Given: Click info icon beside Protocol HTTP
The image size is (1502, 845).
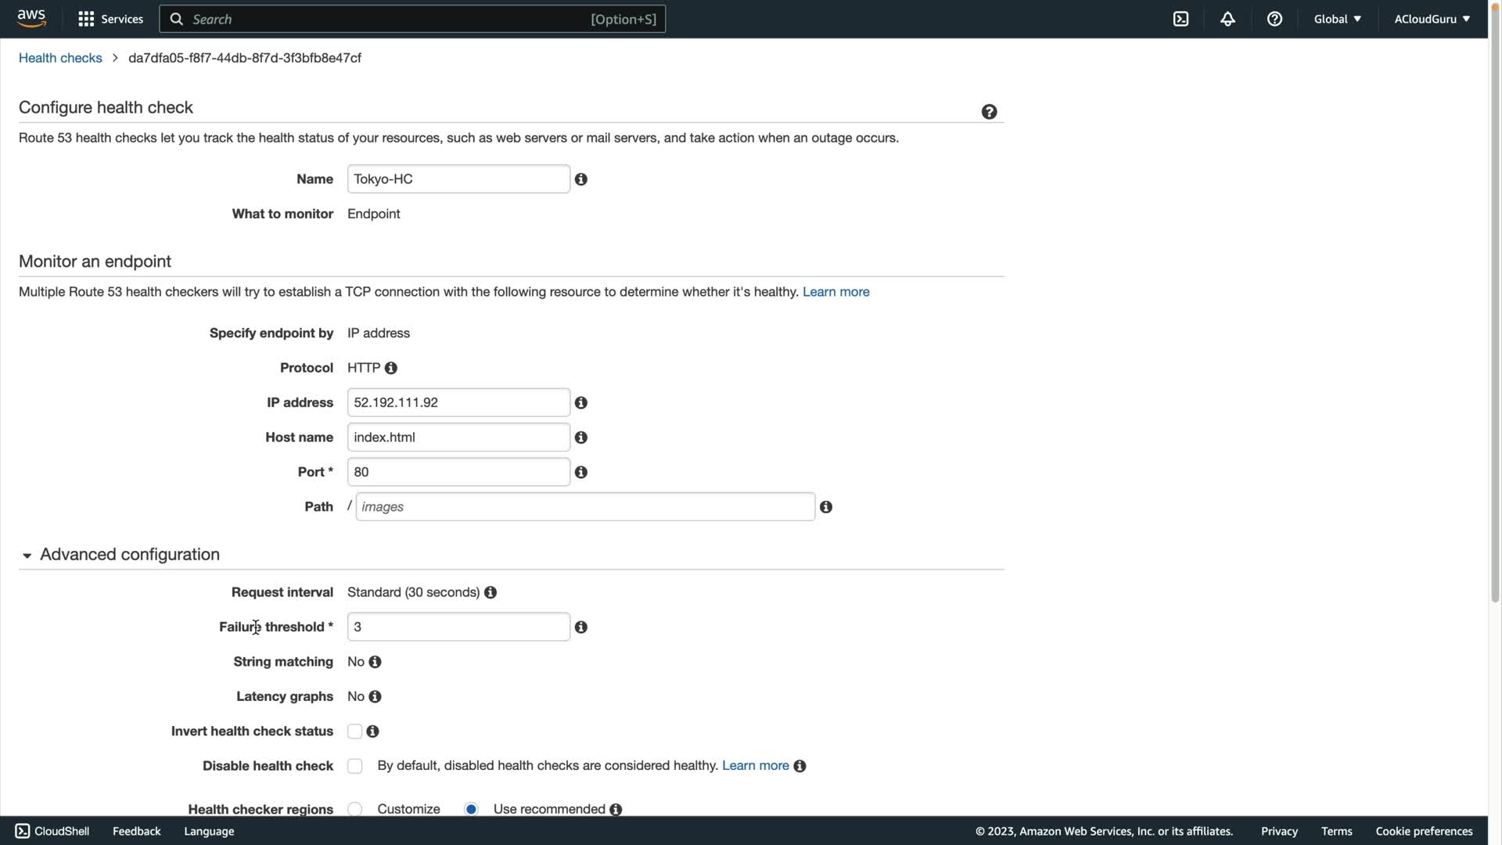Looking at the screenshot, I should [x=391, y=368].
